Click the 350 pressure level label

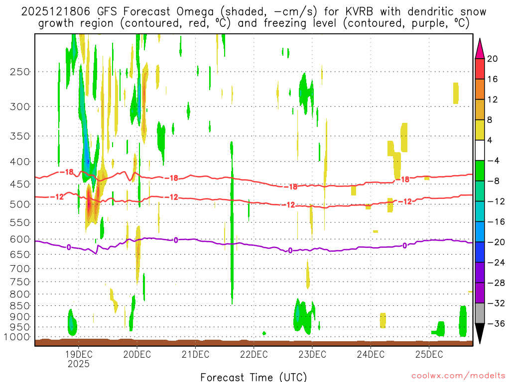click(x=20, y=136)
